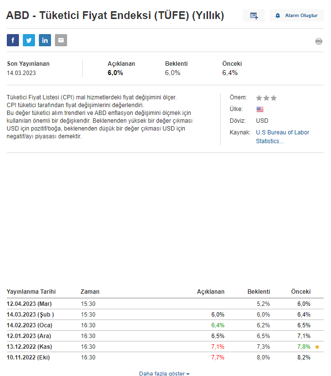
Task: Share the page on LinkedIn
Action: [x=45, y=40]
